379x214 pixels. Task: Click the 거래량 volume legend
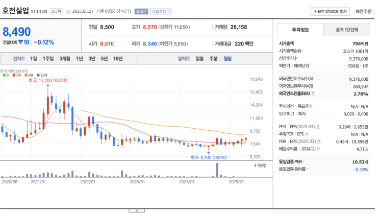[260, 165]
